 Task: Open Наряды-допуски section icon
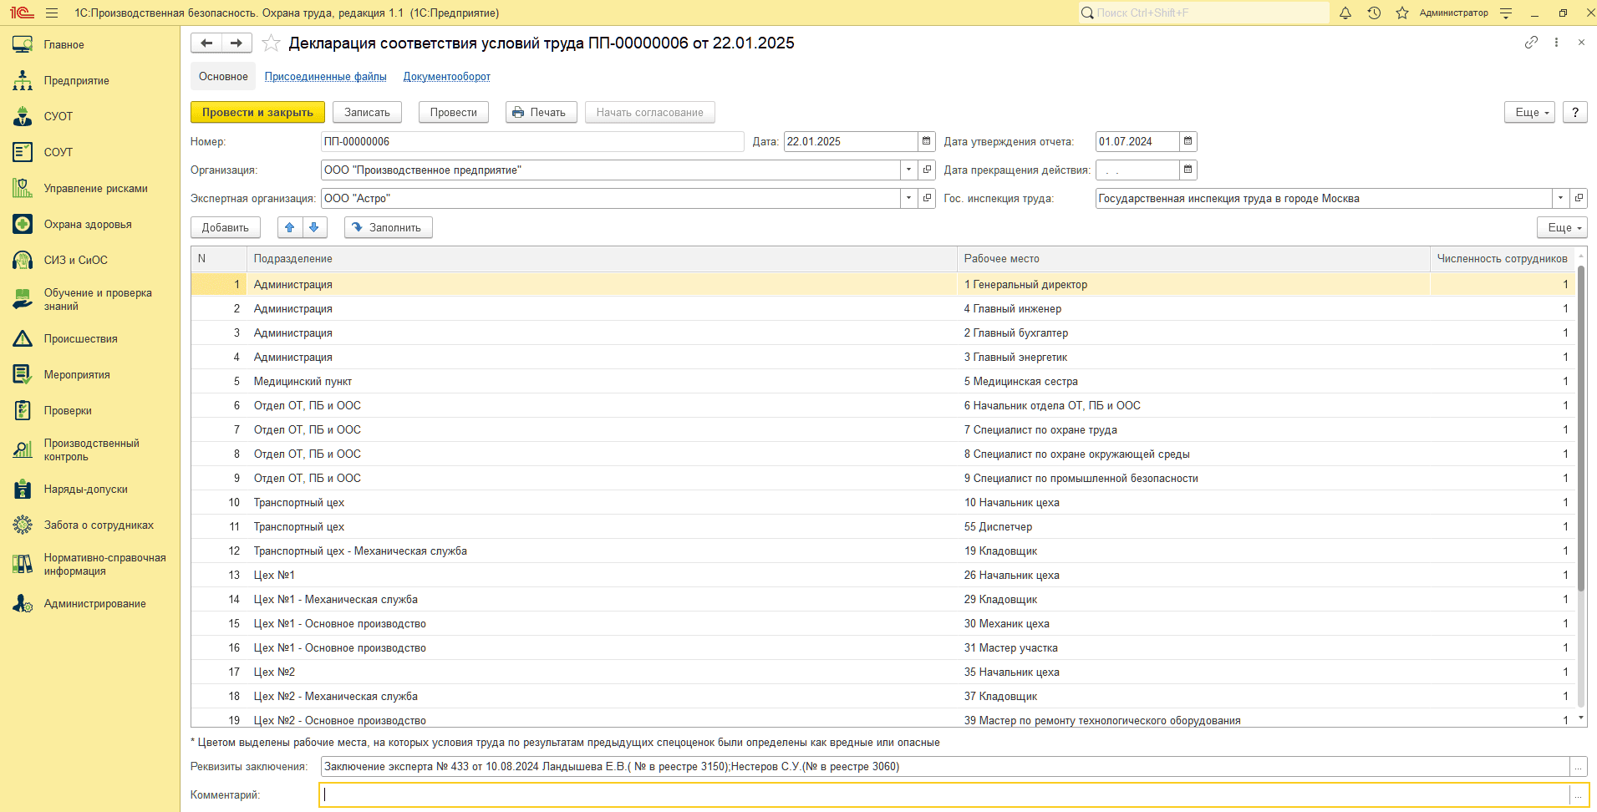point(23,490)
